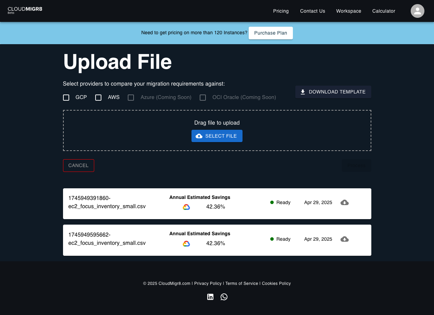Go to Contact Us
434x315 pixels.
pyautogui.click(x=313, y=11)
